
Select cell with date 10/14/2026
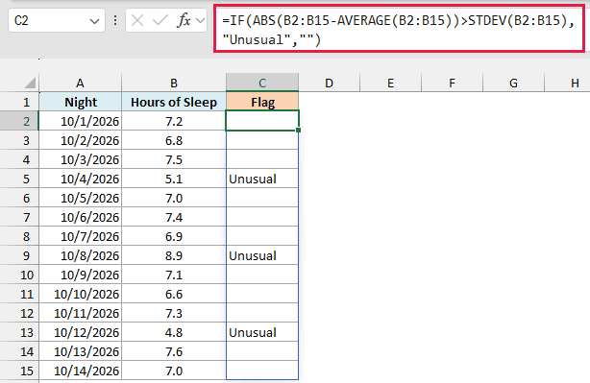[80, 371]
